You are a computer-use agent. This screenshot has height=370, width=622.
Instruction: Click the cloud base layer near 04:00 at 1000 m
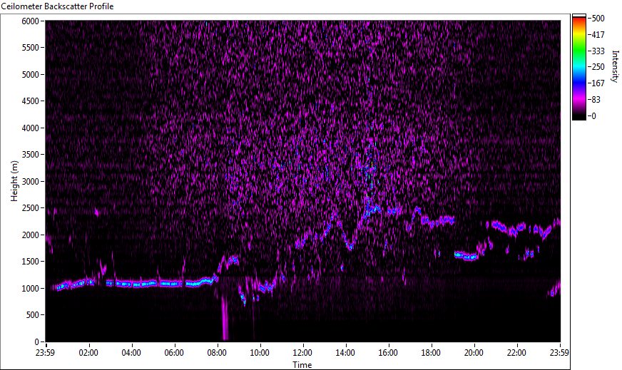click(x=135, y=284)
